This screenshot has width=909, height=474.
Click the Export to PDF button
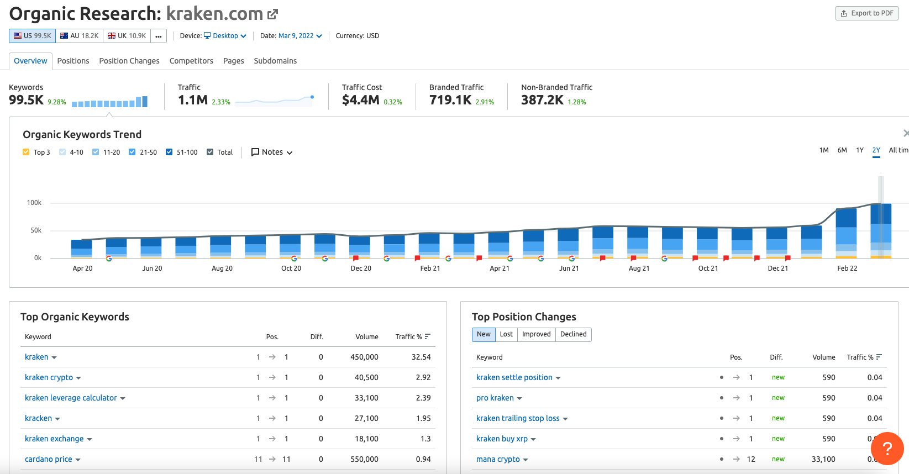click(866, 13)
